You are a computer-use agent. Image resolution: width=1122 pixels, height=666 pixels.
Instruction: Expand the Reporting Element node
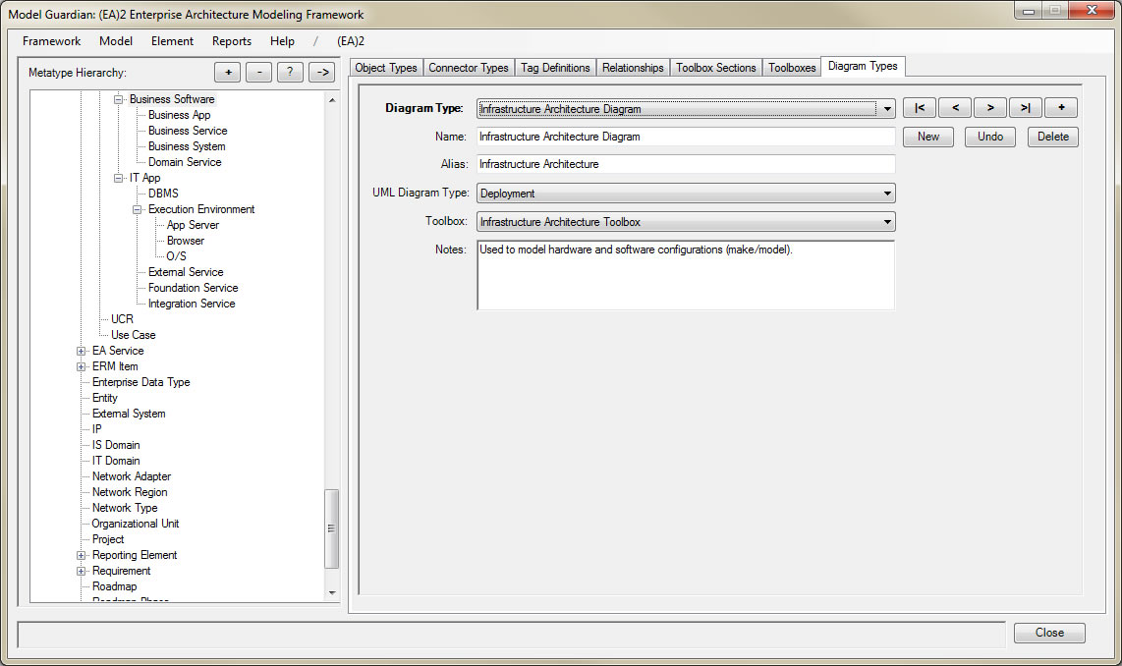click(82, 556)
